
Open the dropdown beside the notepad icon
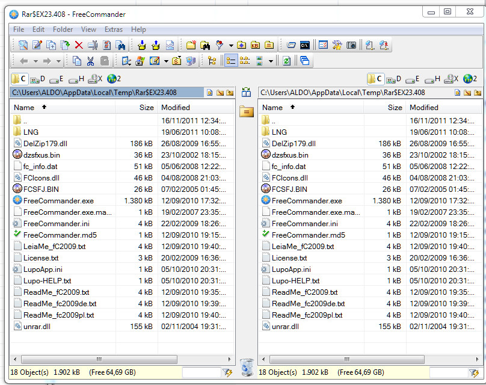(x=166, y=61)
